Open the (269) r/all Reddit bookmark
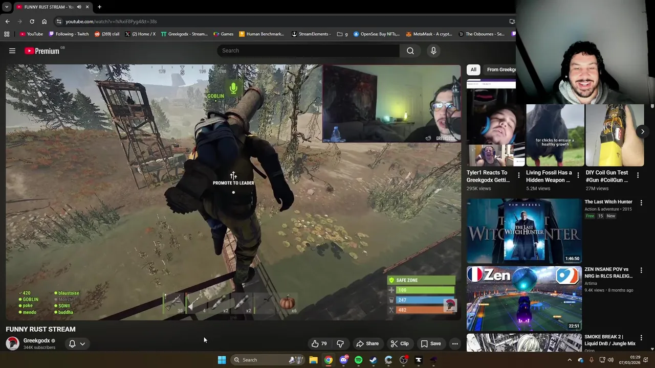 click(x=107, y=34)
